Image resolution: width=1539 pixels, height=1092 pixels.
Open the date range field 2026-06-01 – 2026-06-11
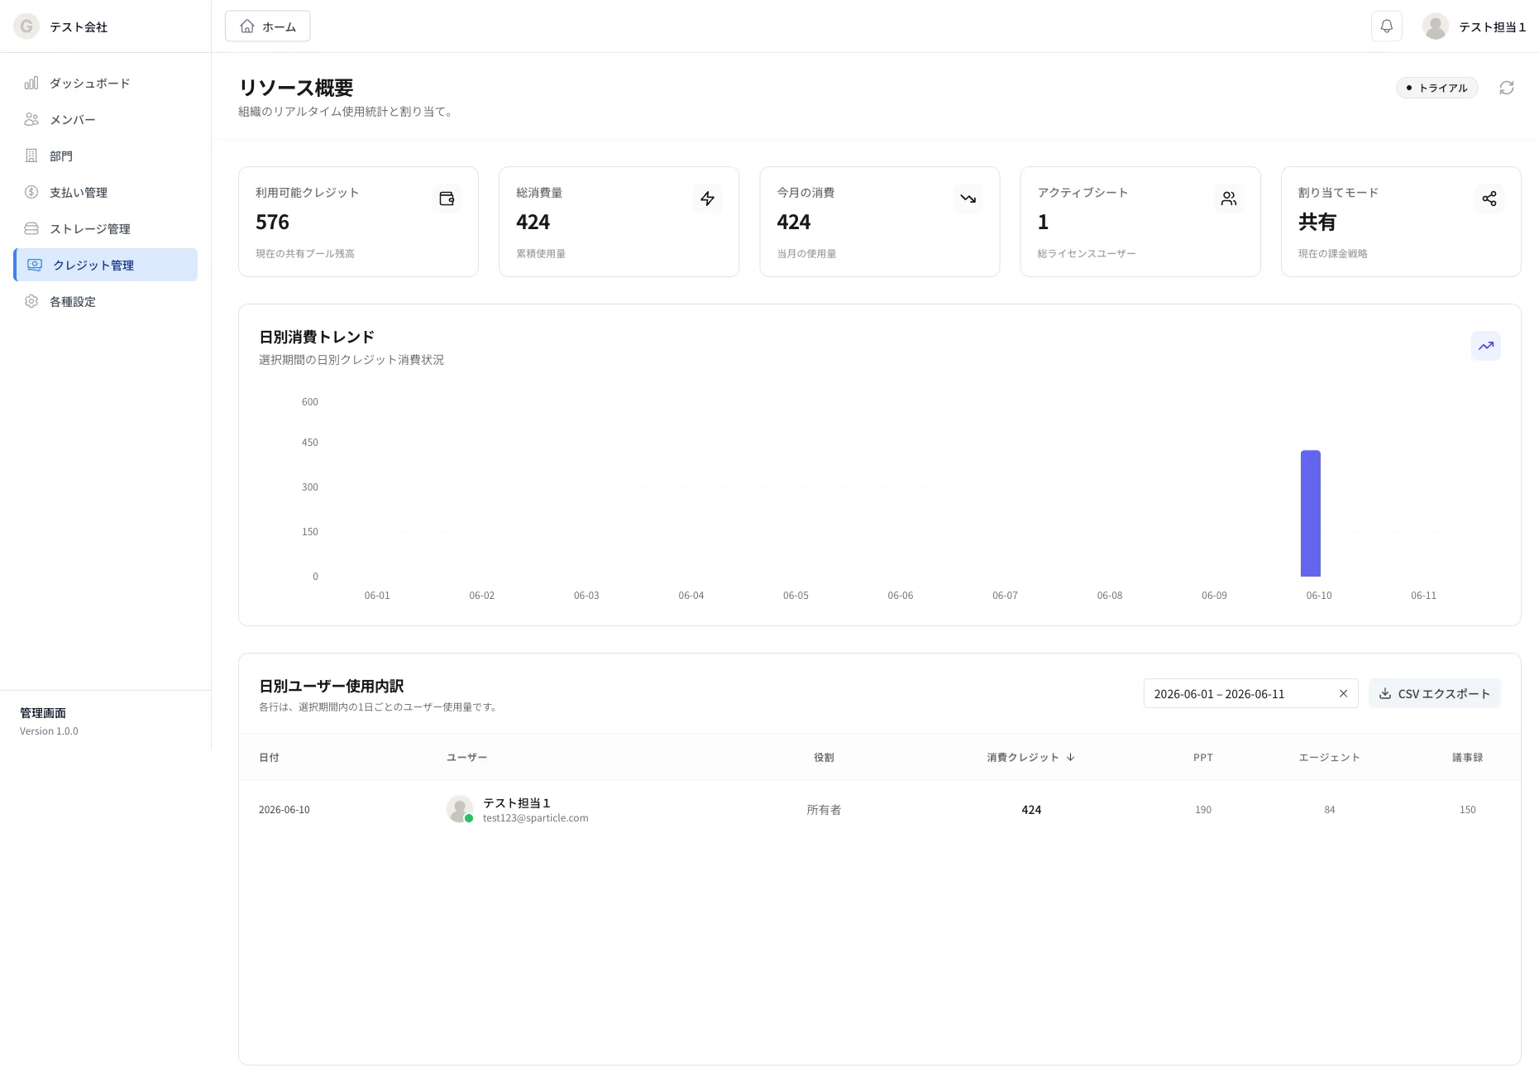pyautogui.click(x=1250, y=694)
